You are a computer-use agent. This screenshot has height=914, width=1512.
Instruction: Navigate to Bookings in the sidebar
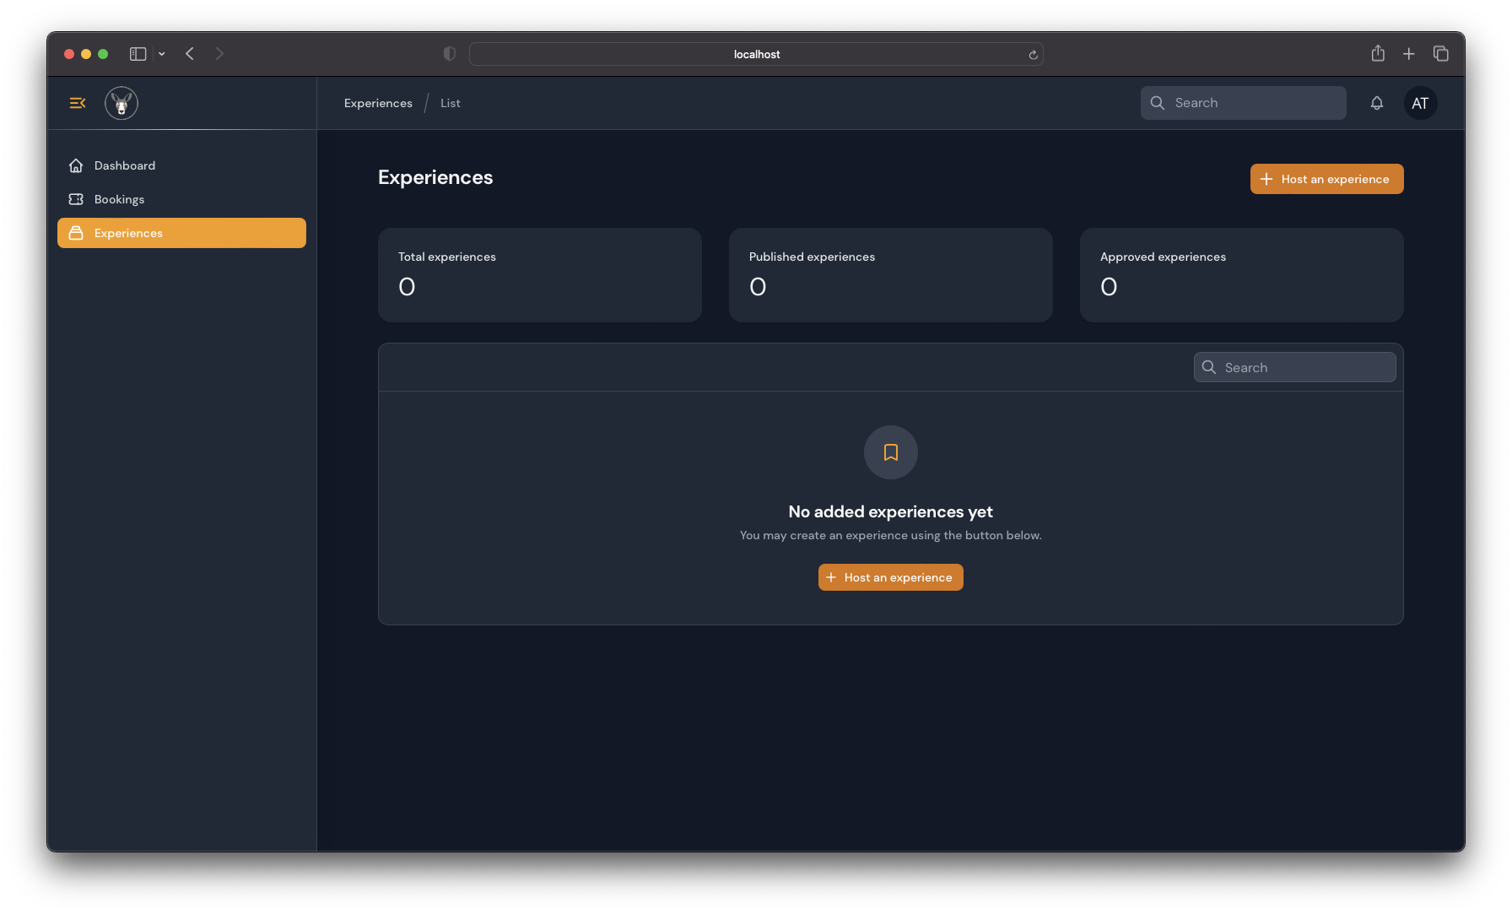tap(119, 199)
